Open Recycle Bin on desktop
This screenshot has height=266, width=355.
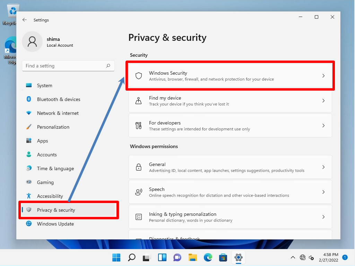(x=10, y=14)
